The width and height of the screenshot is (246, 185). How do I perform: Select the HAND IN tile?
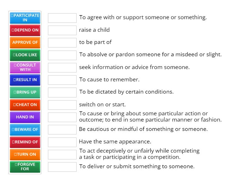[25, 117]
